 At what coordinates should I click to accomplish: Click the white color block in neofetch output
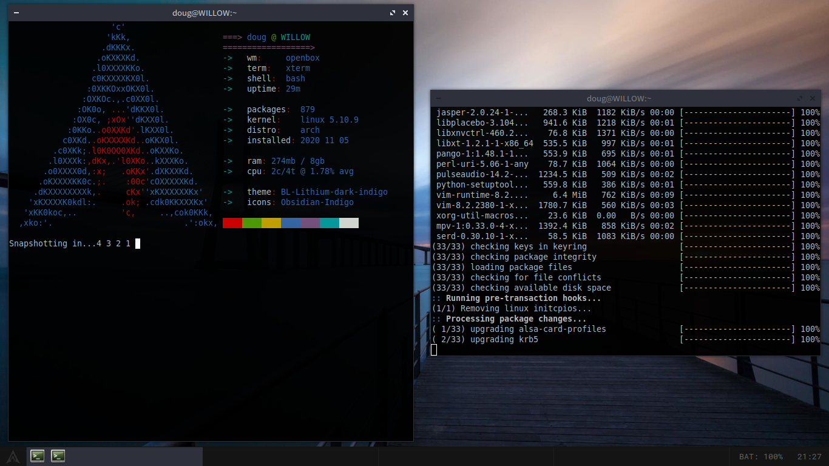(x=349, y=223)
